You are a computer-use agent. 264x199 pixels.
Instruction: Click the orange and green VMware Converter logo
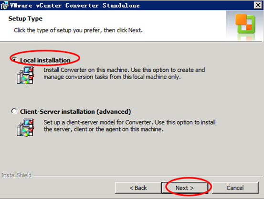[x=245, y=24]
